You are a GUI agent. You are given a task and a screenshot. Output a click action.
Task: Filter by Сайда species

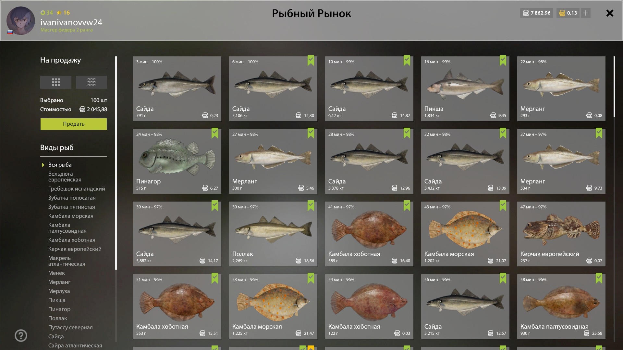click(56, 337)
